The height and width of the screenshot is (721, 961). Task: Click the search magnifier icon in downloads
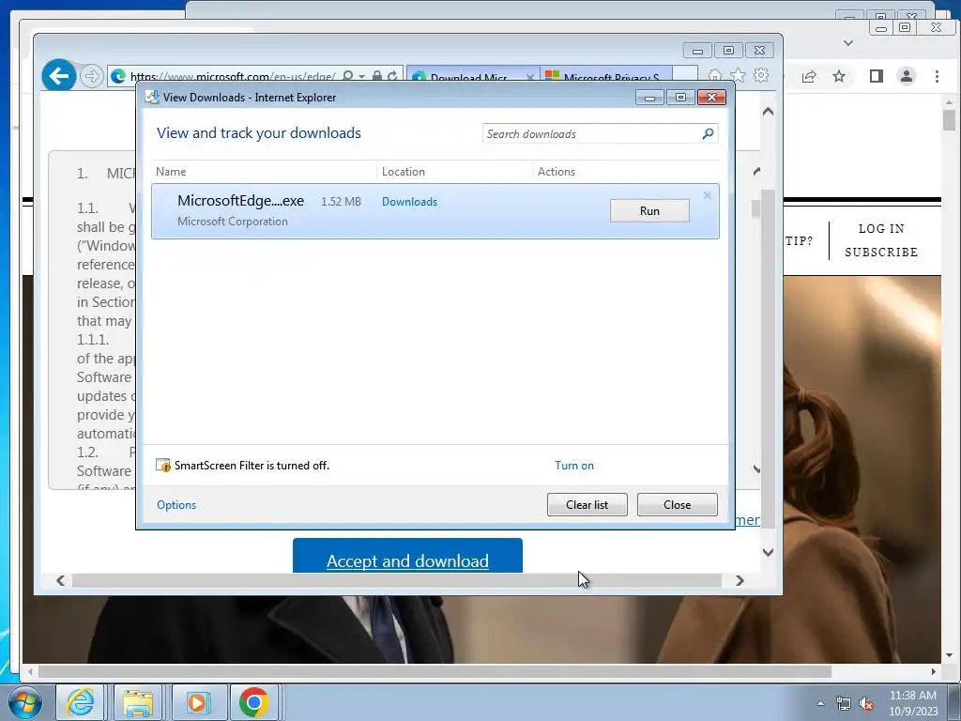[x=708, y=133]
